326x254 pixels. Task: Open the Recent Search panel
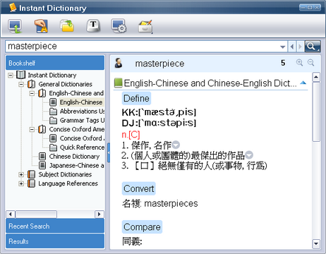pos(55,226)
